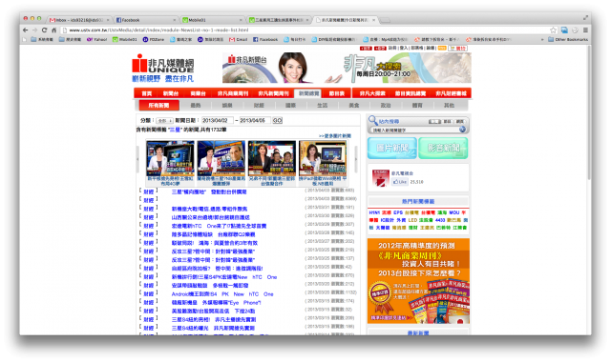
Task: Click the site search magnifier icon
Action: [373, 121]
